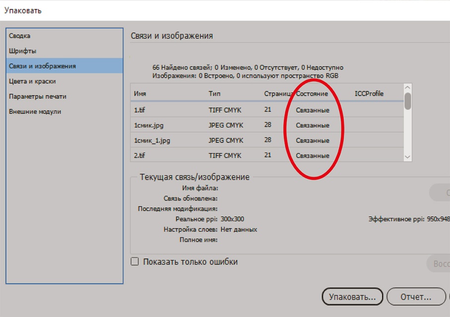Viewport: 450px width, 317px height.
Task: Sort list by Тип column header
Action: pos(215,94)
